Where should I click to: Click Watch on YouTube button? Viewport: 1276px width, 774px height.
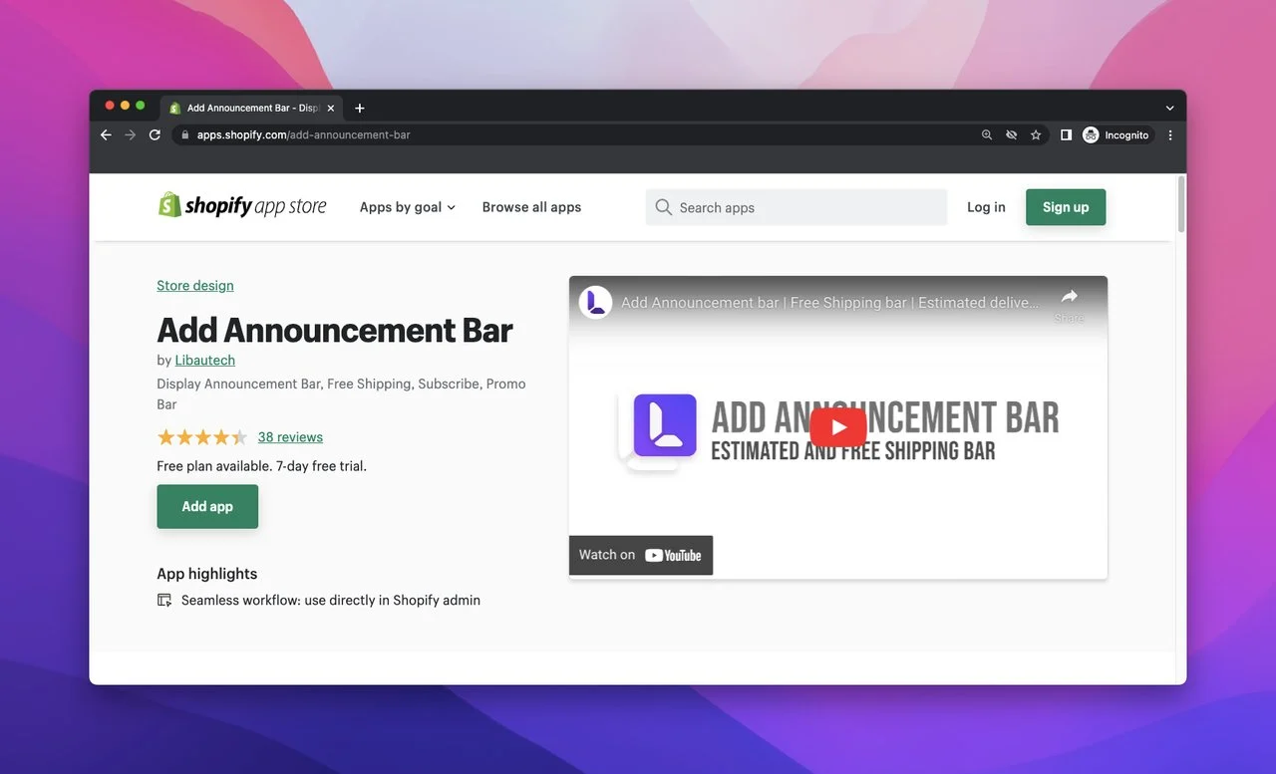(641, 555)
